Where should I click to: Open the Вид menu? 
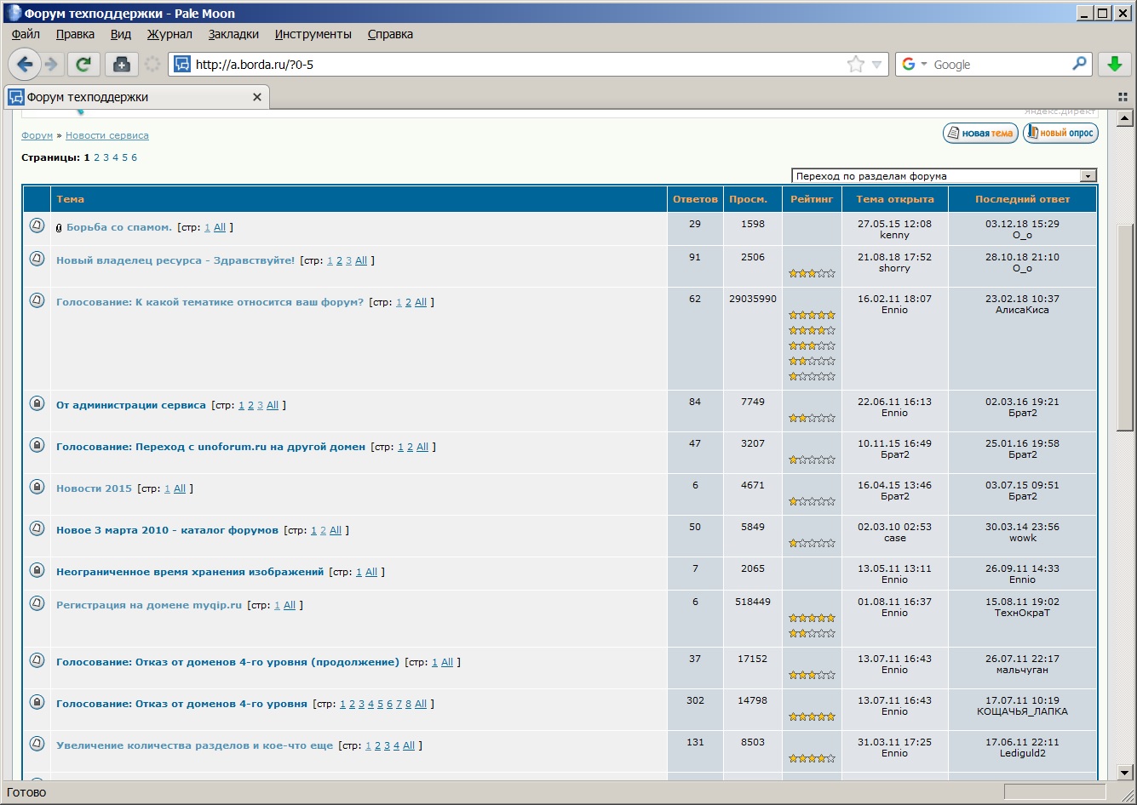[121, 34]
